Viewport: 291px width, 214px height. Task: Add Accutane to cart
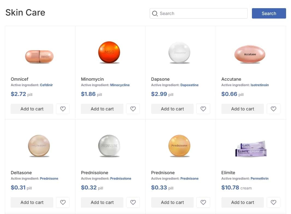(242, 109)
